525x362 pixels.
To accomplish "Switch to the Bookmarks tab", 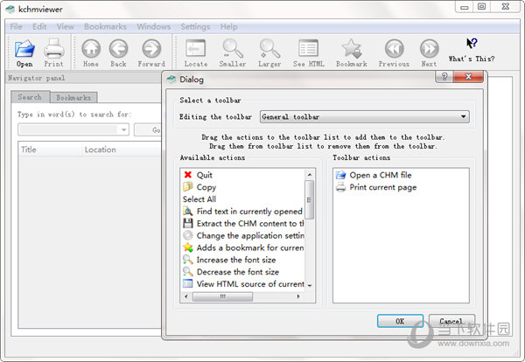I will 73,98.
